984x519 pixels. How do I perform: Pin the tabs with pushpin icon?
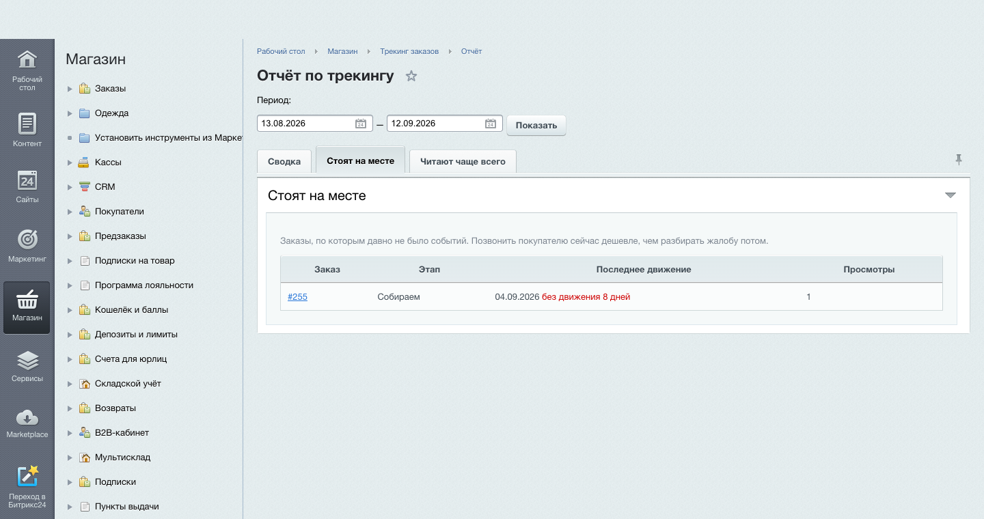(x=959, y=160)
